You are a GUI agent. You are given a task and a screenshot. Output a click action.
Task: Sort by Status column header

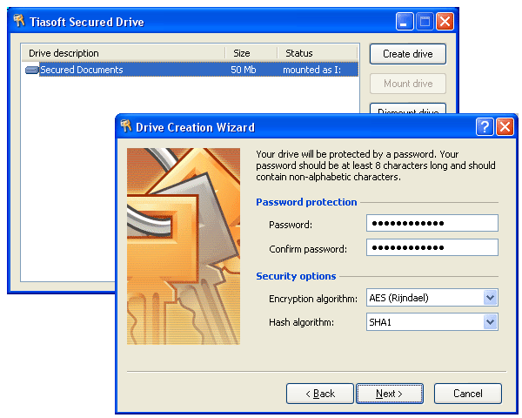(x=318, y=53)
